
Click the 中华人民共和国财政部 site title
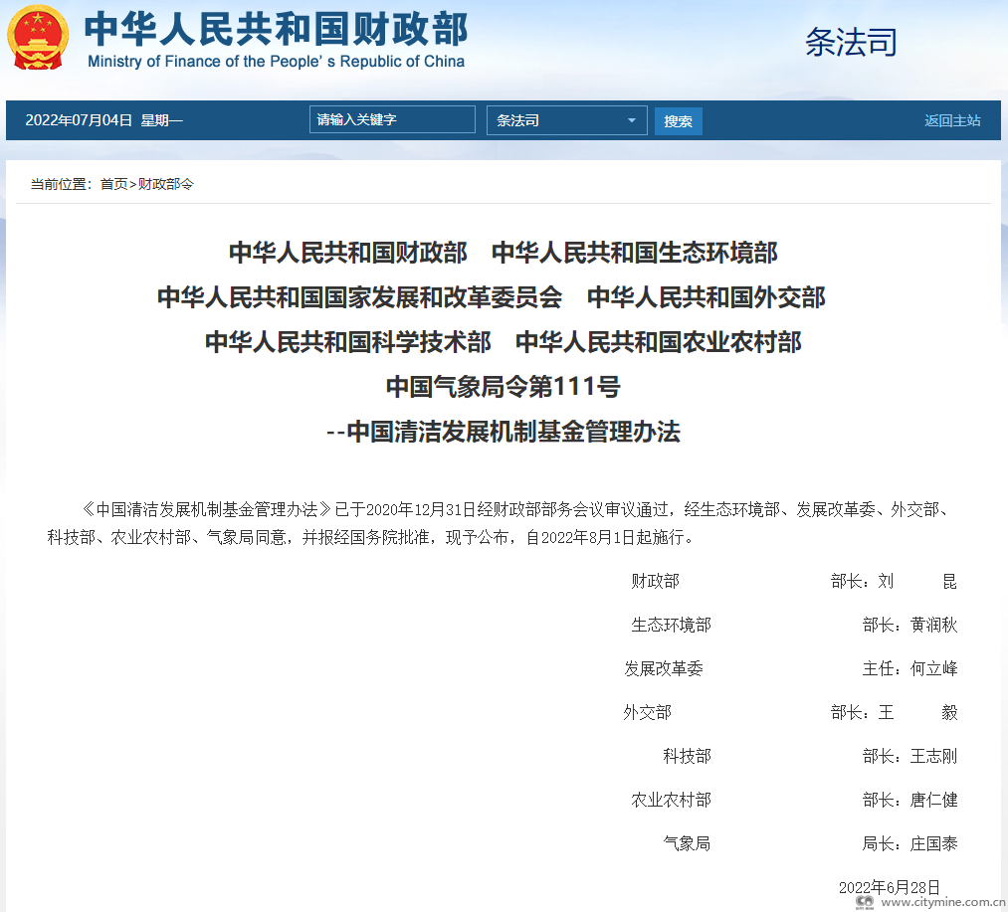276,29
